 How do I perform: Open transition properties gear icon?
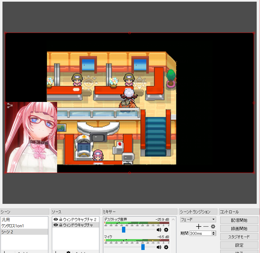pyautogui.click(x=213, y=226)
